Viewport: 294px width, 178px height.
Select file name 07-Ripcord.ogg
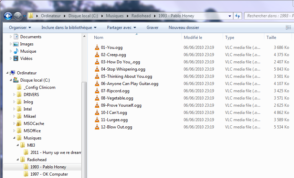[115, 91]
